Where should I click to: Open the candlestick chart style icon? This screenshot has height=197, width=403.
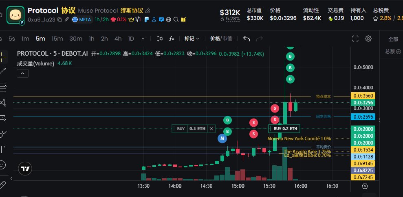[160, 39]
